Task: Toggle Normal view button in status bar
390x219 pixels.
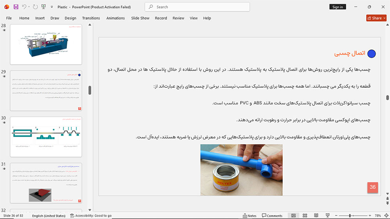Action: tap(294, 215)
